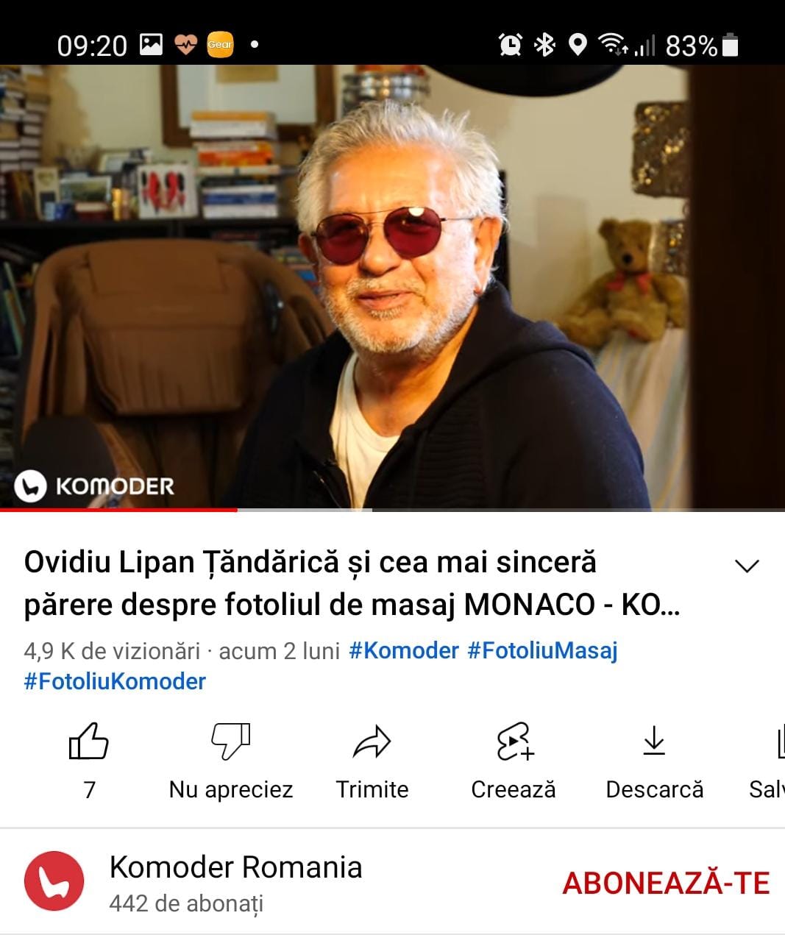This screenshot has height=935, width=785.
Task: Tap the video player to show controls
Action: click(392, 287)
